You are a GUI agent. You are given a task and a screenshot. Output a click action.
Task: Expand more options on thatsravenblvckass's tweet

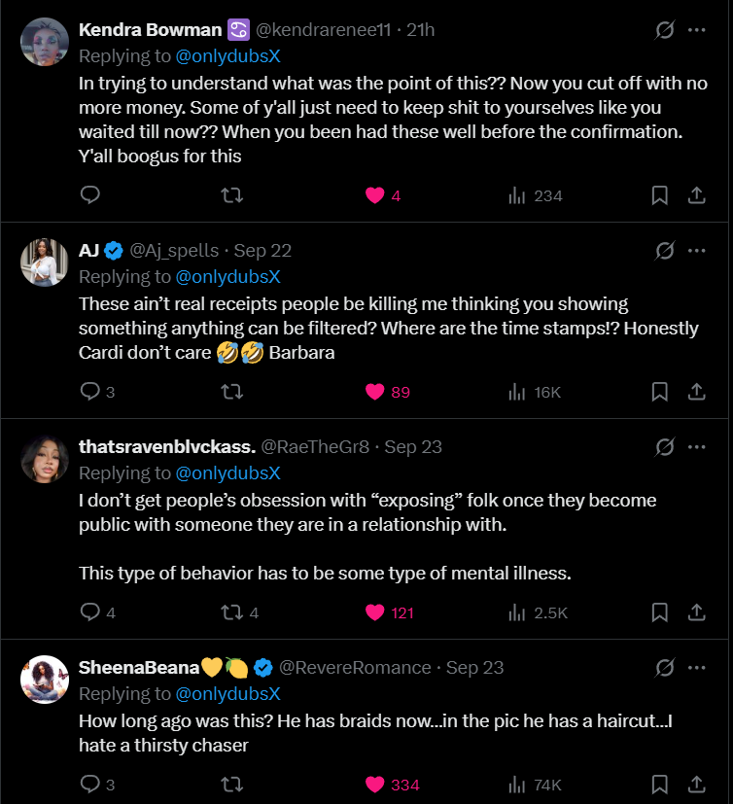[696, 447]
